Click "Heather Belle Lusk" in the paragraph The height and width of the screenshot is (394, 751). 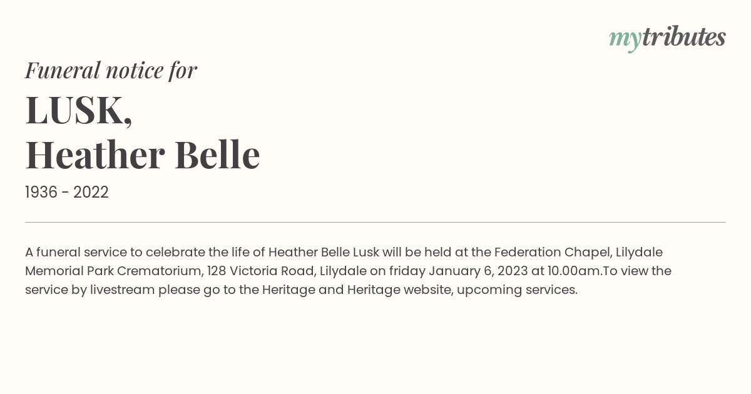324,253
